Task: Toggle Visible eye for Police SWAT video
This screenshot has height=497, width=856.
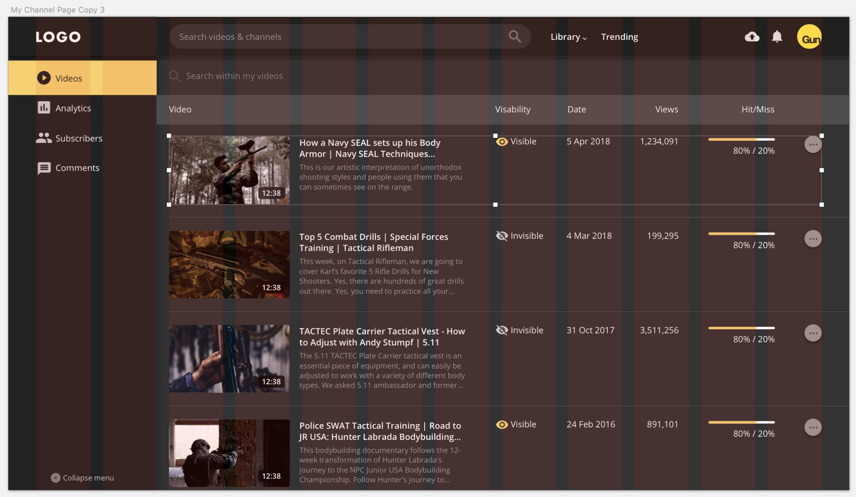Action: 502,424
